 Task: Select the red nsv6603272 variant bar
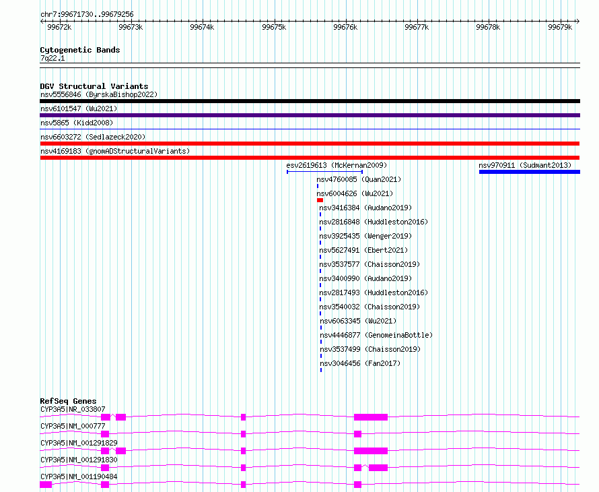310,144
